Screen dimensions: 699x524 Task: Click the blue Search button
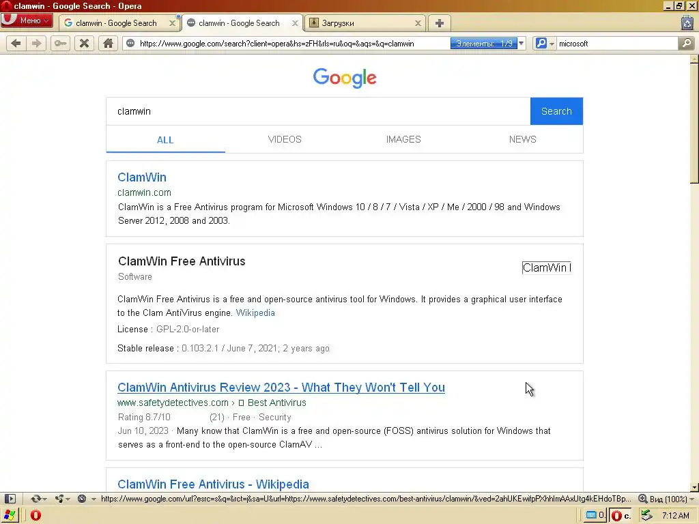pyautogui.click(x=556, y=111)
